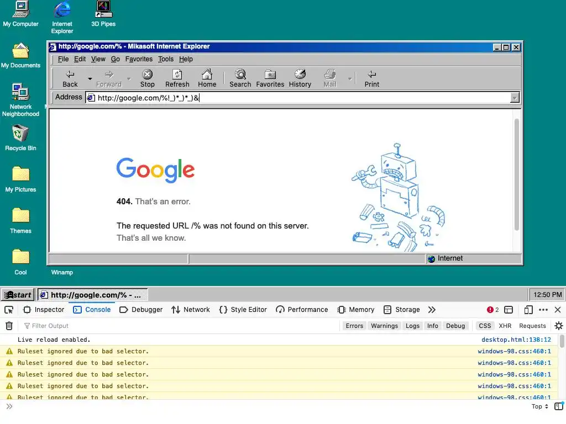Toggle the Requests filter in console

pyautogui.click(x=532, y=326)
